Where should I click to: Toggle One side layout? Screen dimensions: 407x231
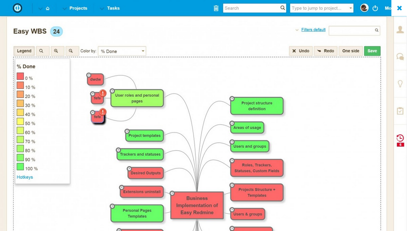[x=351, y=51]
